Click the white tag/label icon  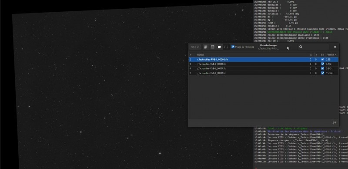[x=219, y=47]
